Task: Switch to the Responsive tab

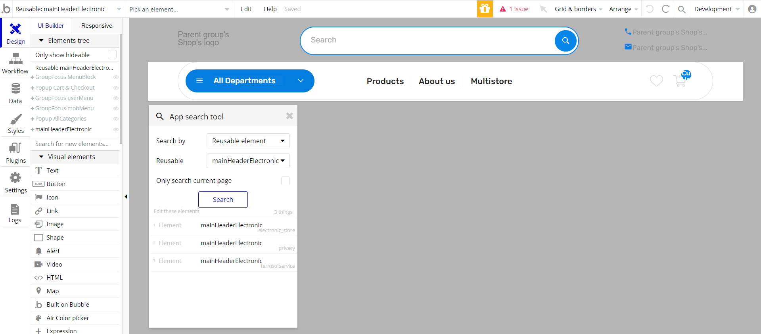Action: point(96,26)
